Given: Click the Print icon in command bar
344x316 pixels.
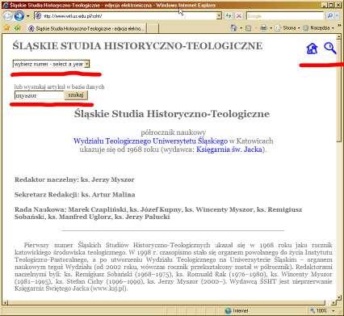Looking at the screenshot, I should 264,28.
